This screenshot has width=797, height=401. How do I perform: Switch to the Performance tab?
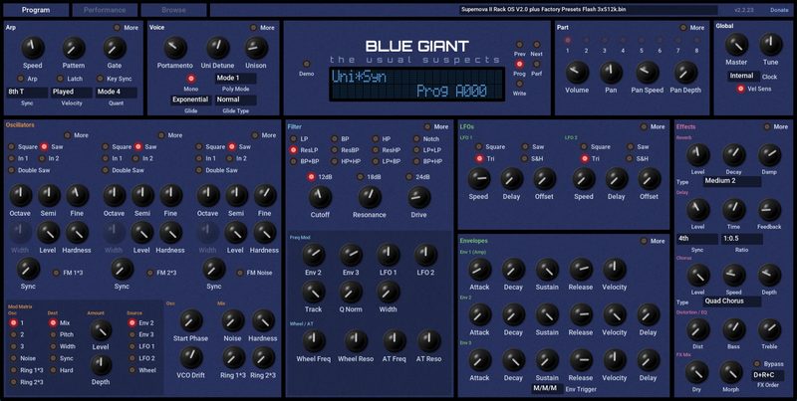[x=105, y=10]
